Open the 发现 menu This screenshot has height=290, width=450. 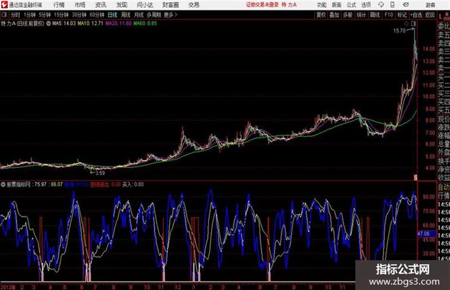pyautogui.click(x=122, y=5)
